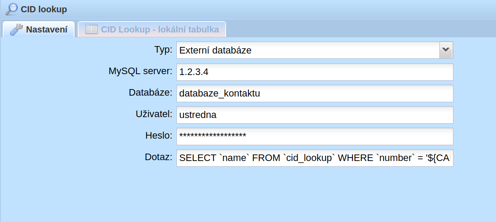Image resolution: width=496 pixels, height=222 pixels.
Task: Click the Heslo password field
Action: [315, 136]
